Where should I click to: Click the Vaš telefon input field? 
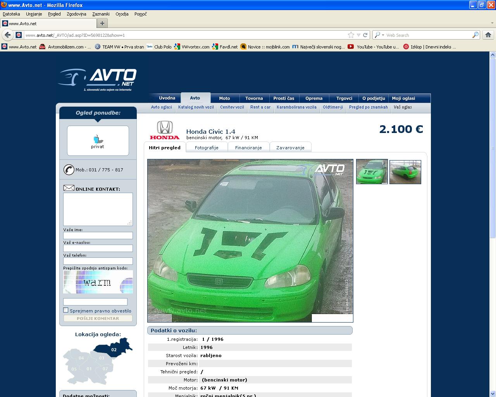[98, 261]
